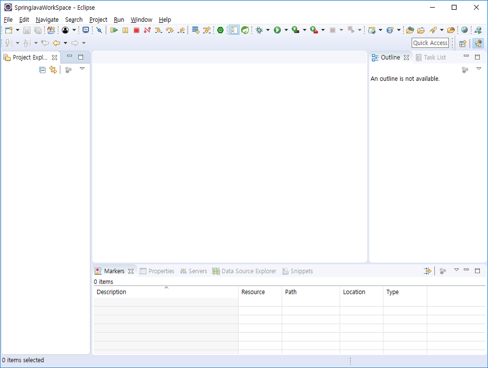The width and height of the screenshot is (488, 368).
Task: Click the green Spring leaf icon
Action: tap(245, 30)
